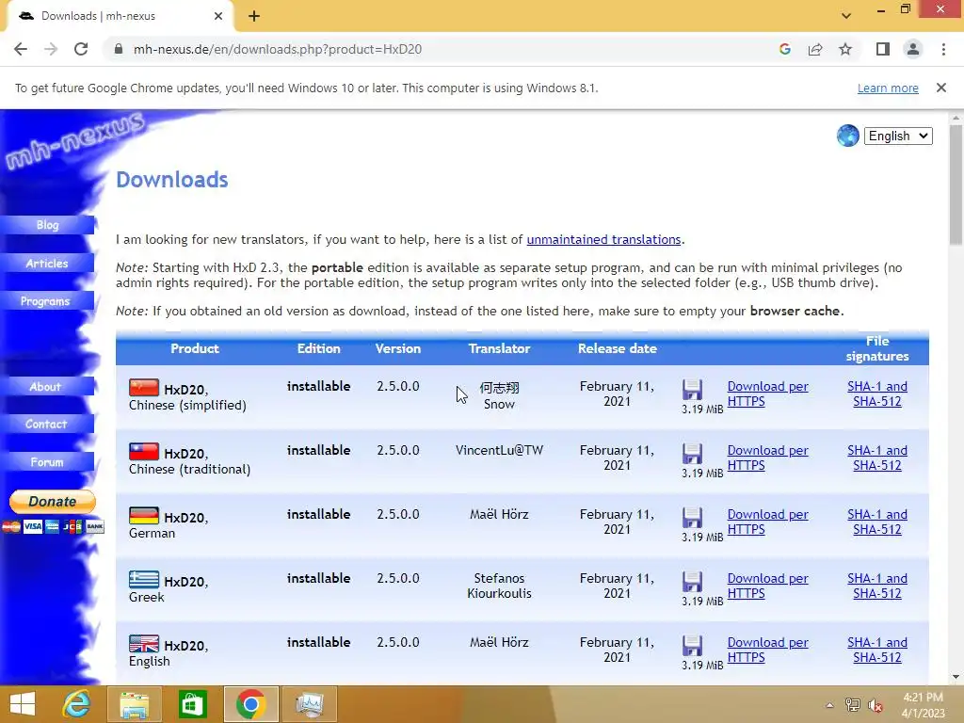Screen dimensions: 964x723
Task: Select the Chrome taskbar button
Action: point(250,704)
